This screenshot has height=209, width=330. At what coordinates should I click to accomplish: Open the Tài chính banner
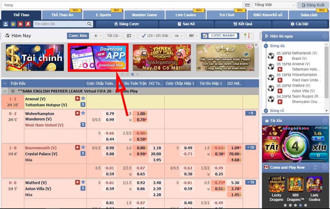(35, 58)
